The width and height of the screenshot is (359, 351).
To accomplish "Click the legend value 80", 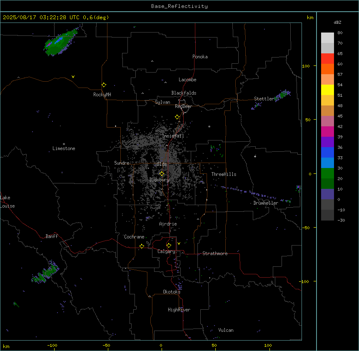I will 340,33.
